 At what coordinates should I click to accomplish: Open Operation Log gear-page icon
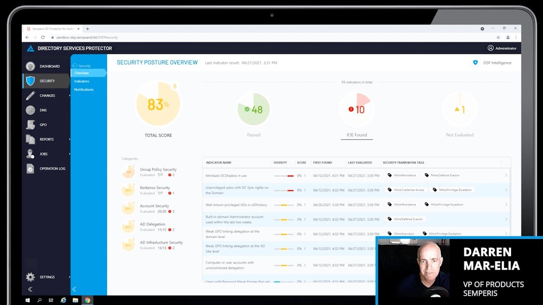(30, 169)
